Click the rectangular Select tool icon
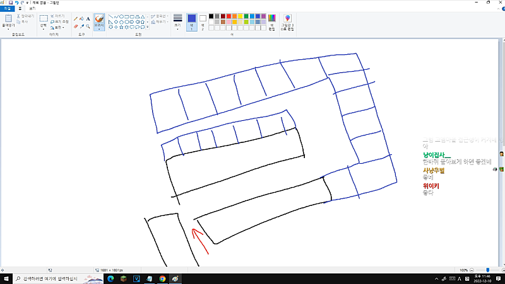 44,18
